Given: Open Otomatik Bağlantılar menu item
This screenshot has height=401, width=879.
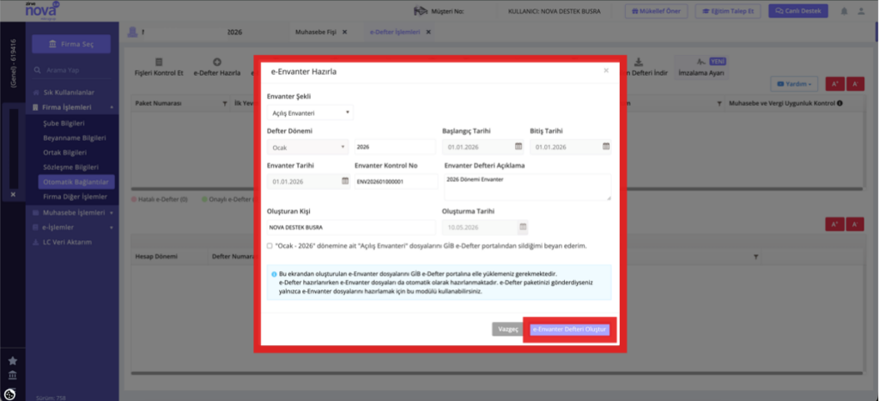Looking at the screenshot, I should click(76, 182).
